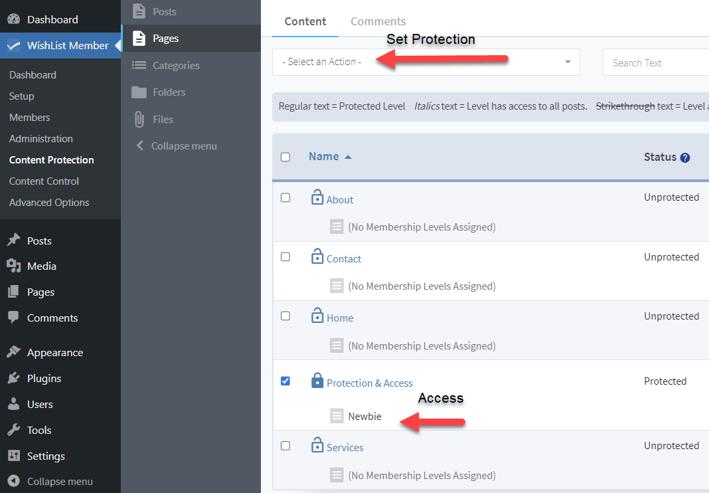Open the Administration menu item

[x=40, y=138]
